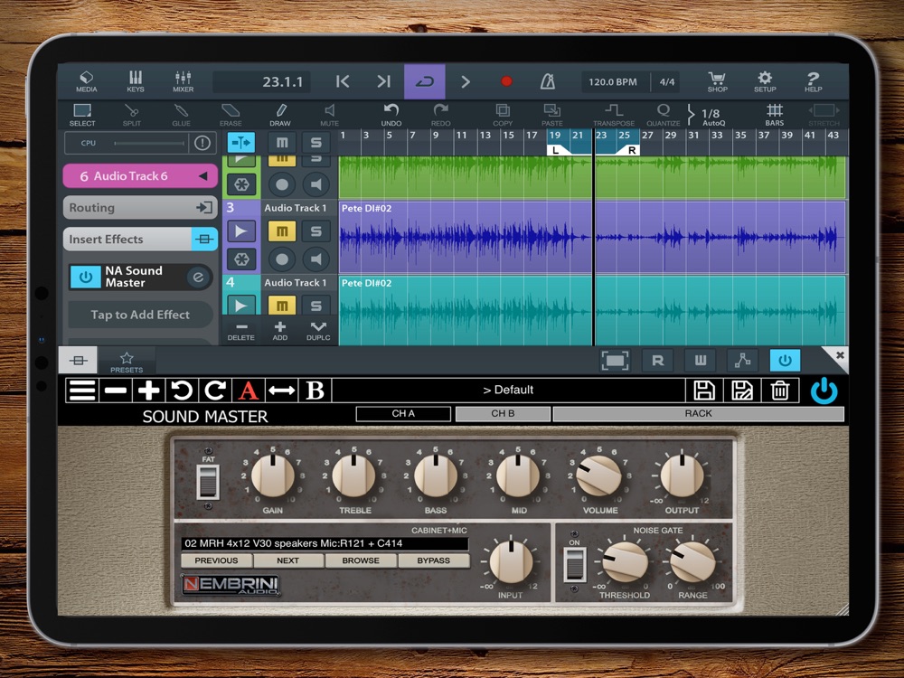The width and height of the screenshot is (904, 678).
Task: Choose the Mute tool
Action: (x=329, y=115)
